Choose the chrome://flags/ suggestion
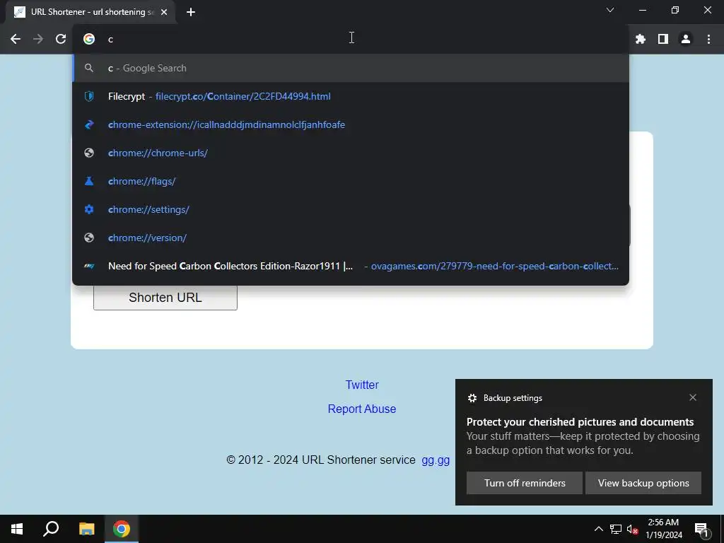 (x=351, y=181)
